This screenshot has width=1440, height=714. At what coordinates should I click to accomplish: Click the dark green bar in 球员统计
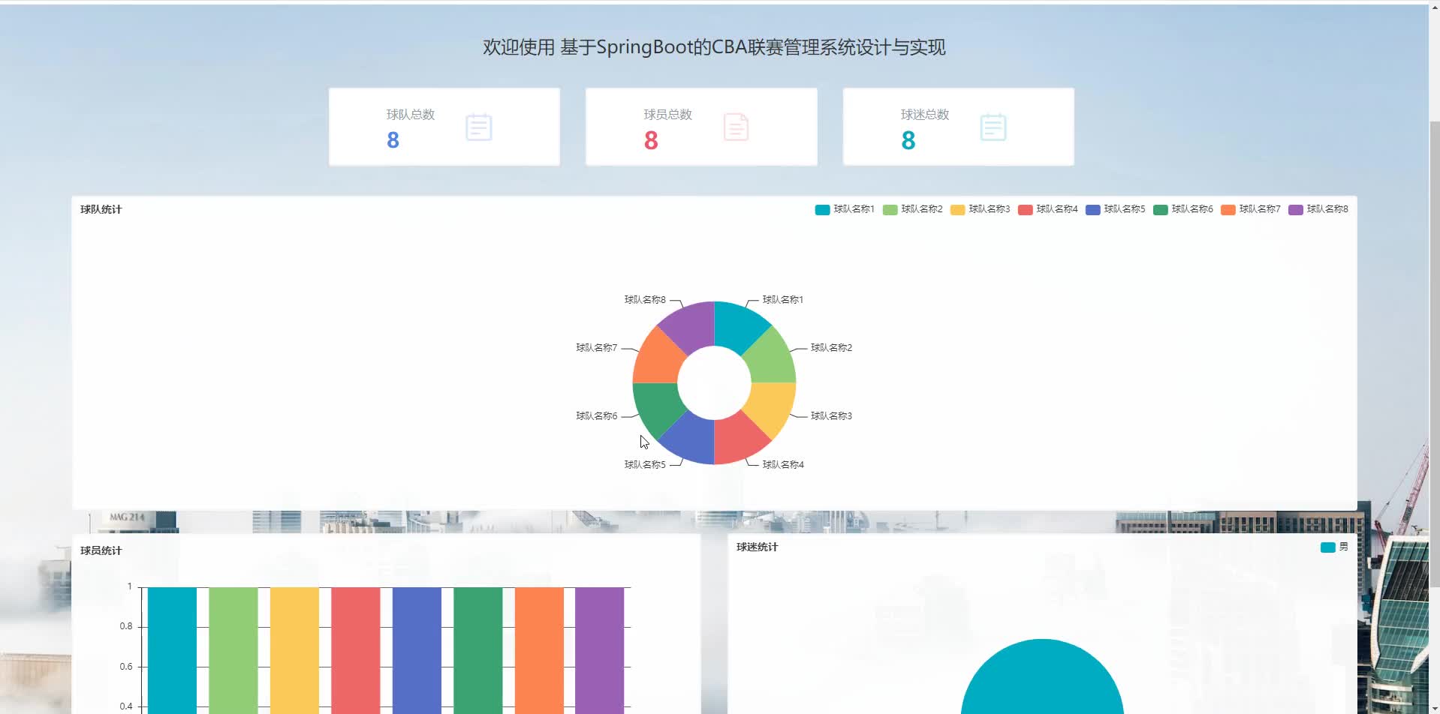click(478, 650)
